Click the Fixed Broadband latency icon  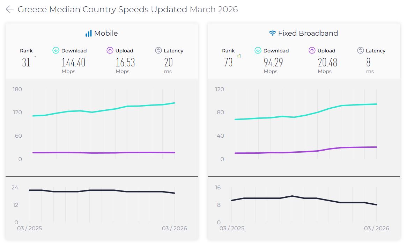click(361, 51)
